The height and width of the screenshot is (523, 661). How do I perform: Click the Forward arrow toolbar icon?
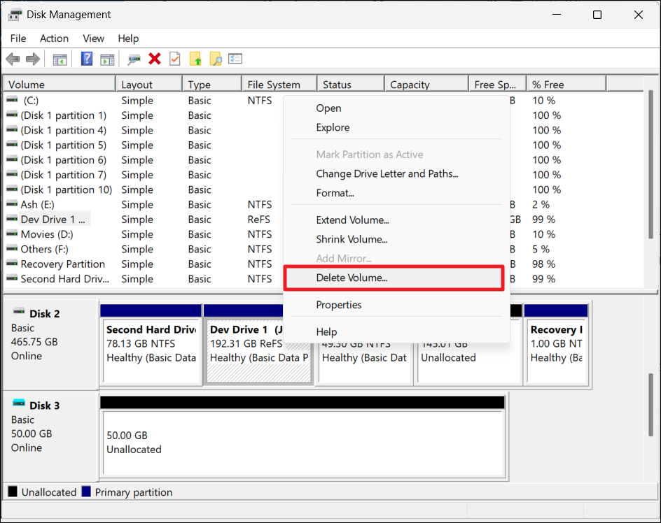32,59
